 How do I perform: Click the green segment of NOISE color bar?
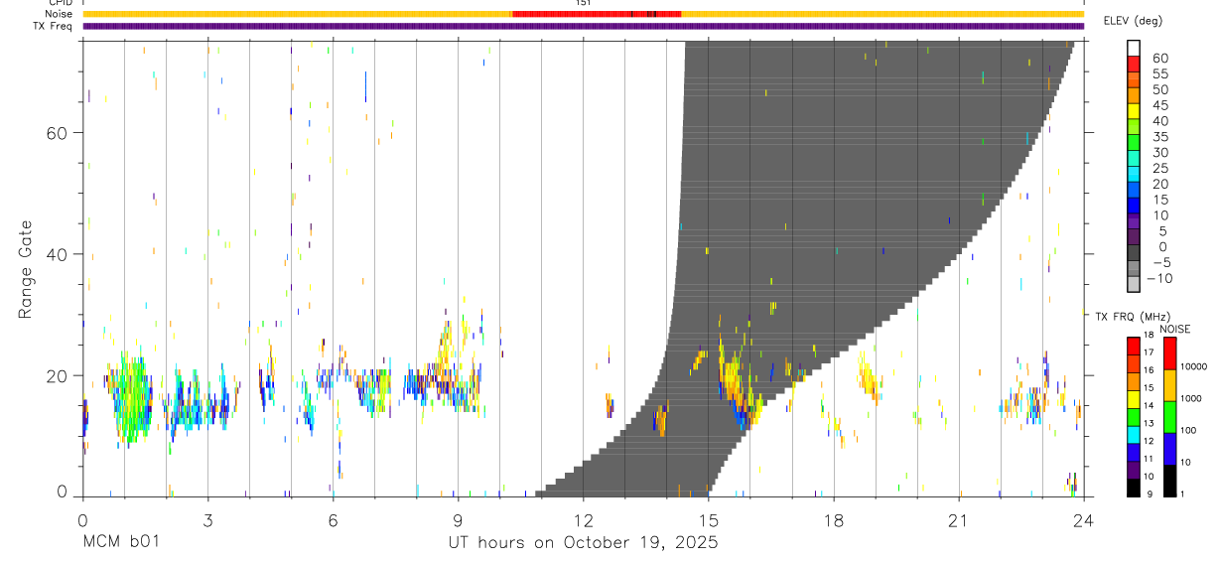(1169, 417)
